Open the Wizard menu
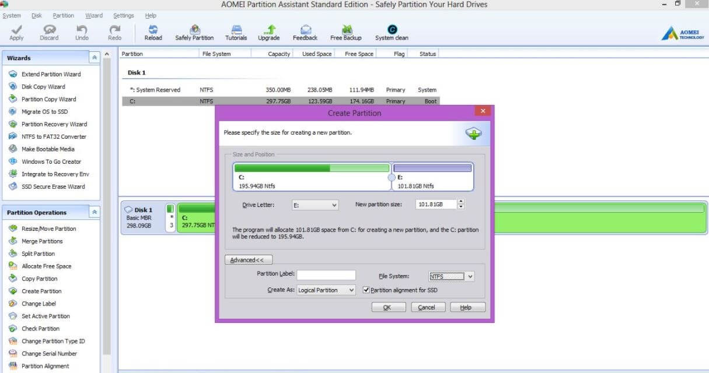709x373 pixels. [x=93, y=15]
